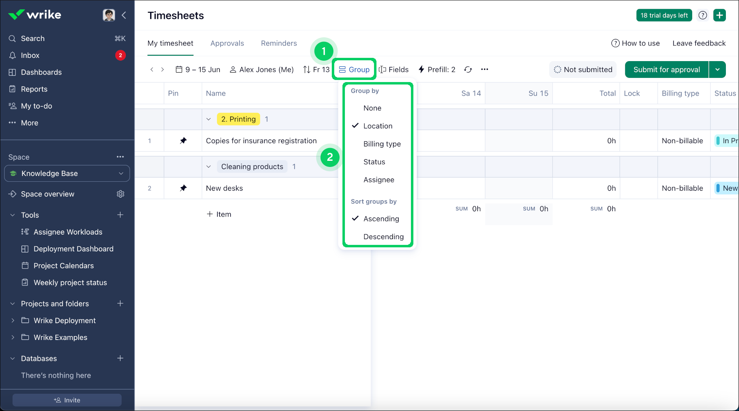Click the 18 trial days left badge
The image size is (739, 411).
click(x=664, y=15)
